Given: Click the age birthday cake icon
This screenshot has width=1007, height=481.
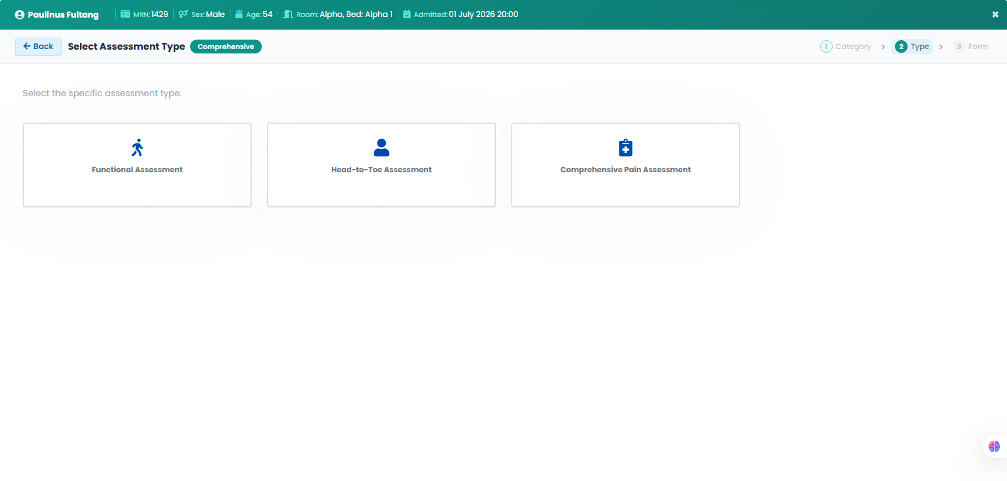Looking at the screenshot, I should pyautogui.click(x=239, y=14).
